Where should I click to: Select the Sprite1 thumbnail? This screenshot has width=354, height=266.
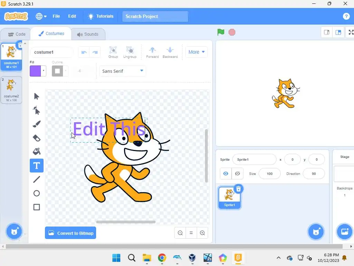point(230,198)
